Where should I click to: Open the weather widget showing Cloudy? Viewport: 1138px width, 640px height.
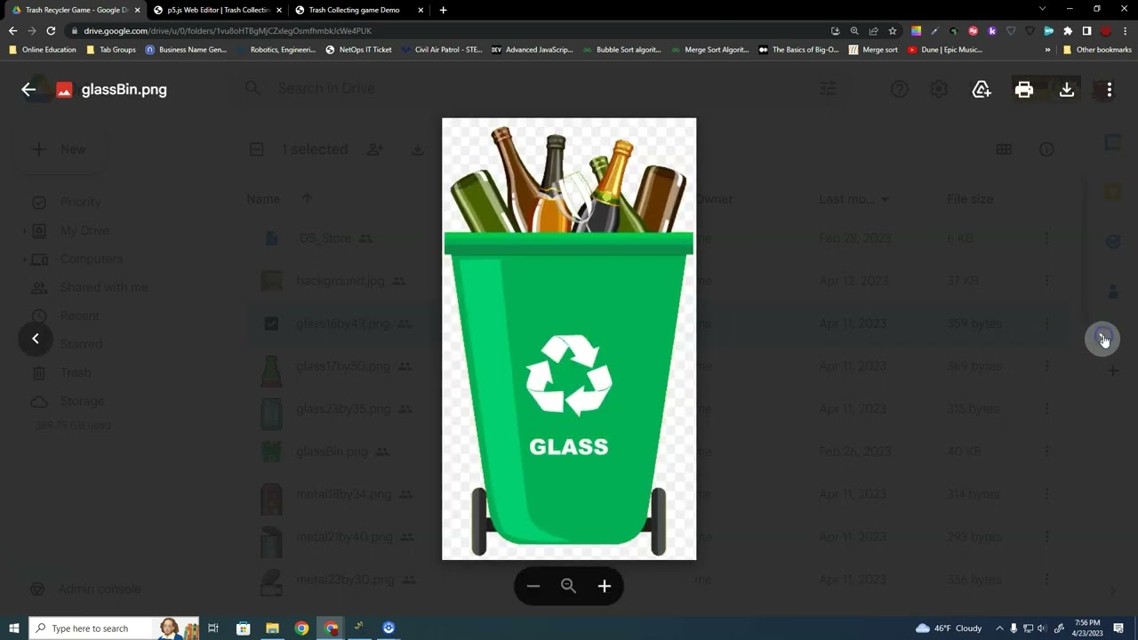pos(949,628)
